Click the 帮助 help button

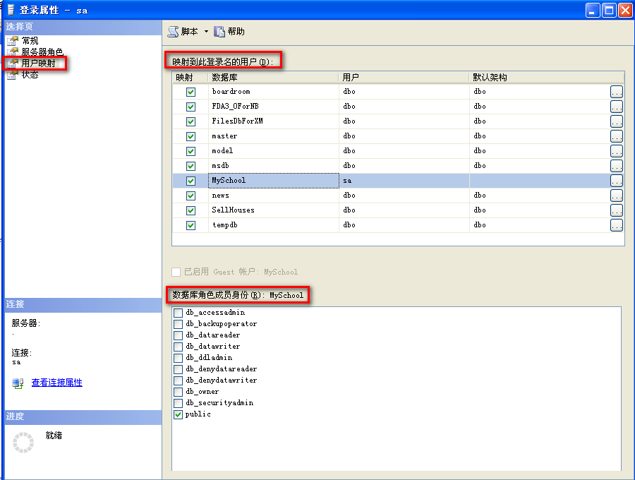click(x=229, y=32)
